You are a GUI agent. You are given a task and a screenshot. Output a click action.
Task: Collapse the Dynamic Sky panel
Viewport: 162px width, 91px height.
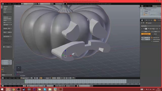point(7,44)
